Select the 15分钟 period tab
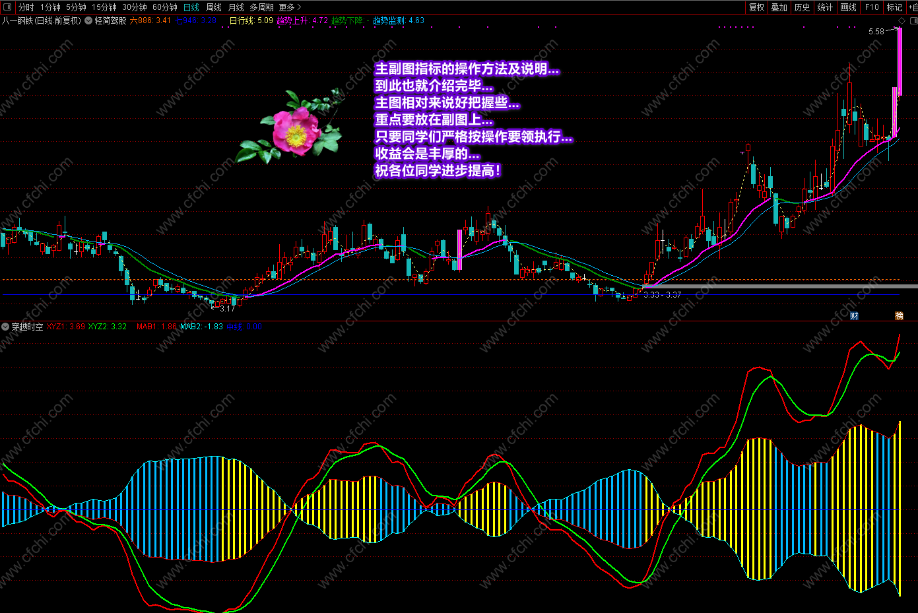Screen dimensions: 918x613 tap(104, 7)
